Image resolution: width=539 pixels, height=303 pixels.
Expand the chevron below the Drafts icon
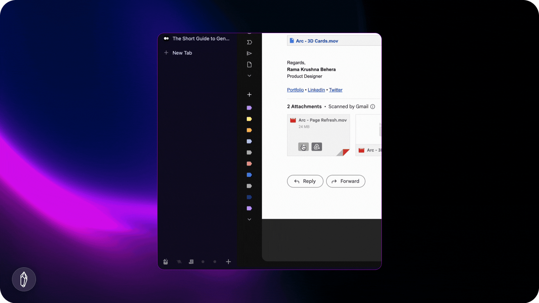(x=249, y=76)
